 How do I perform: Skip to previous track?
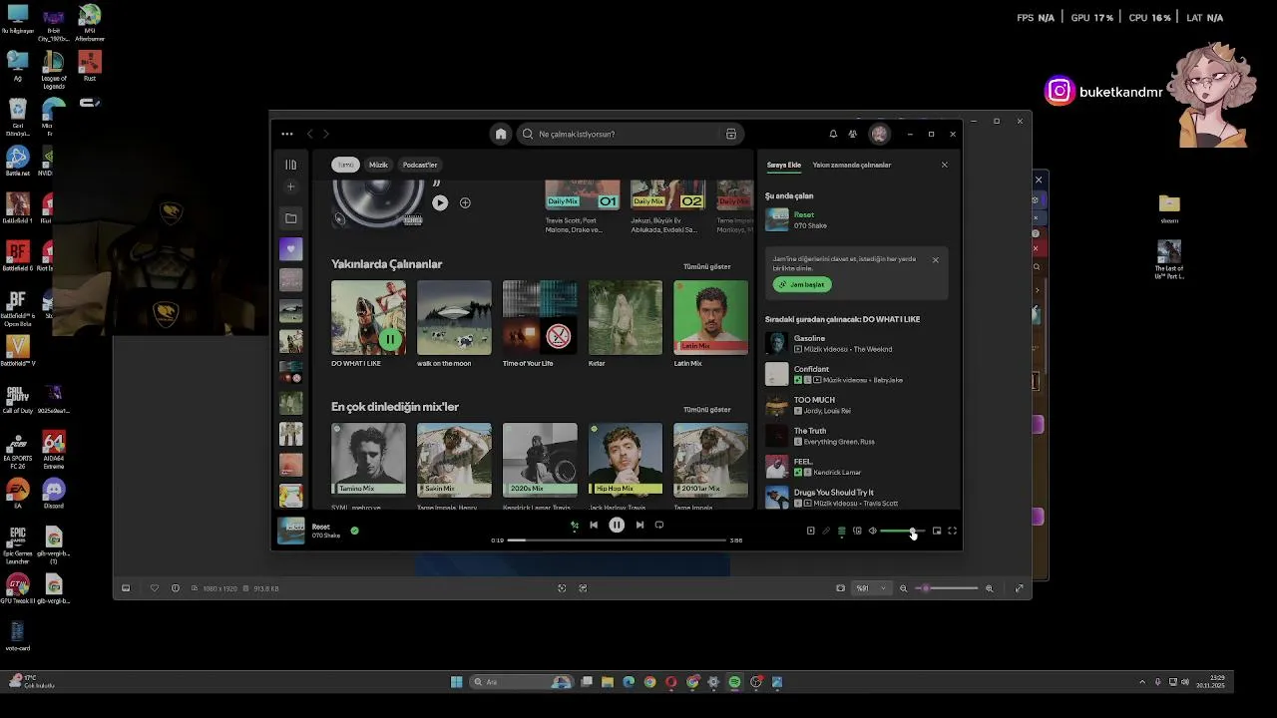[594, 525]
